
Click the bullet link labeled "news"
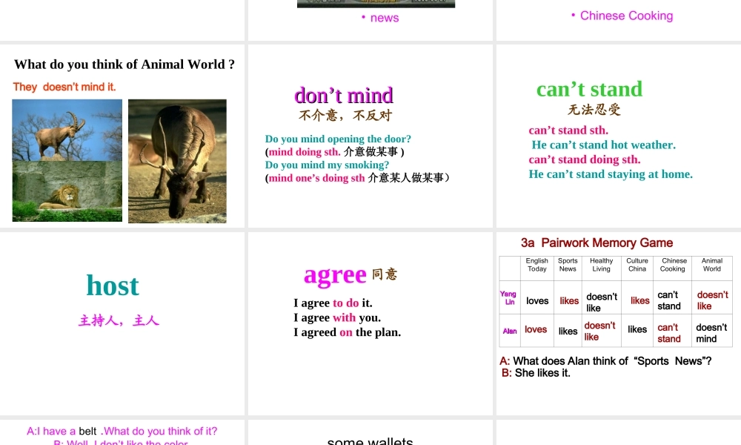[384, 18]
